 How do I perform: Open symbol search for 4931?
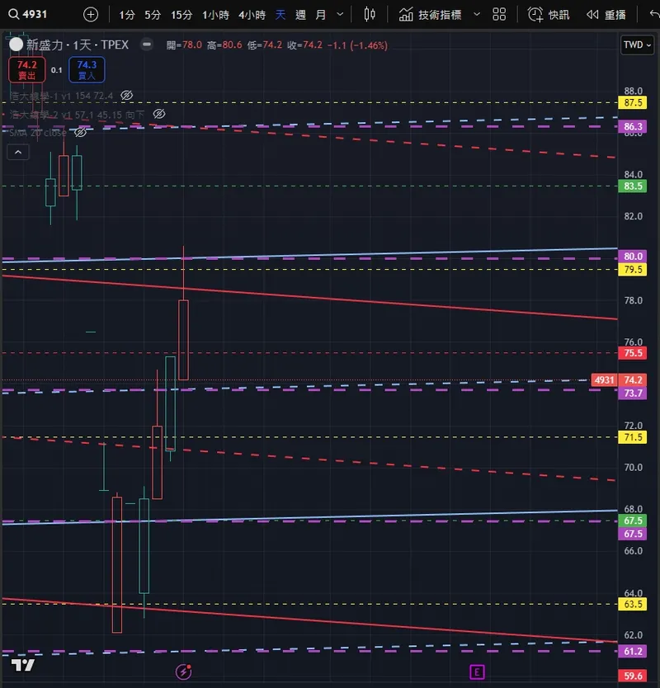point(28,15)
